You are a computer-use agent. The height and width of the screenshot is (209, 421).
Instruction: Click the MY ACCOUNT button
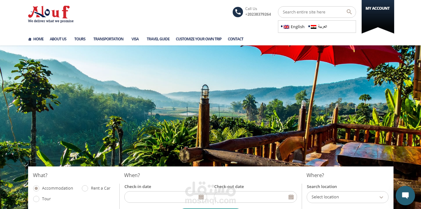(378, 8)
